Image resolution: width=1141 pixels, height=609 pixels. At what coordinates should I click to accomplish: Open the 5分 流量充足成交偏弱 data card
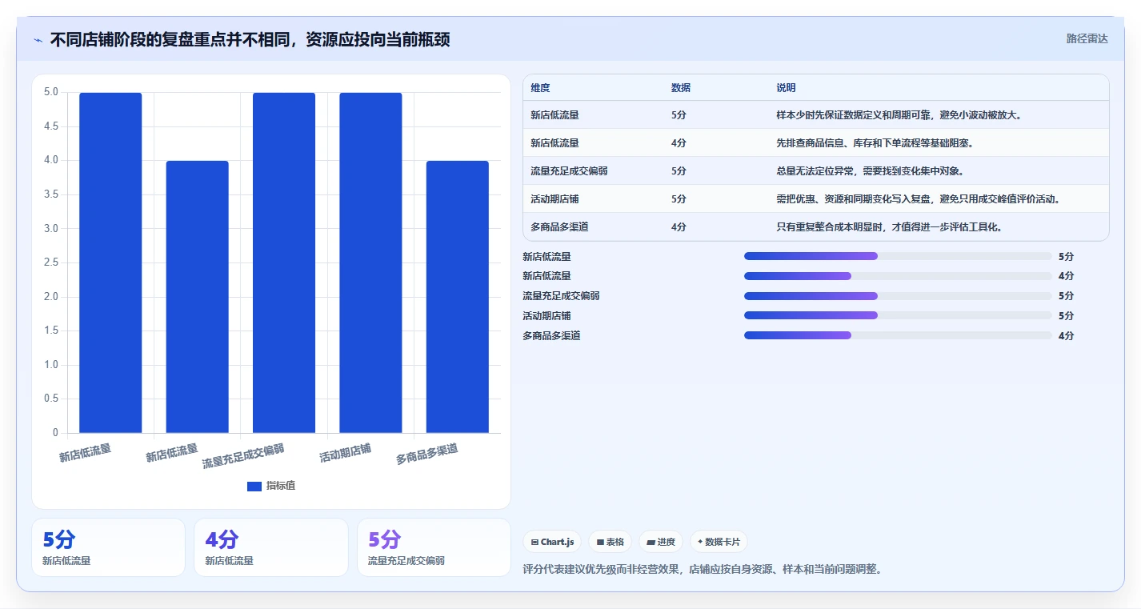coord(434,547)
